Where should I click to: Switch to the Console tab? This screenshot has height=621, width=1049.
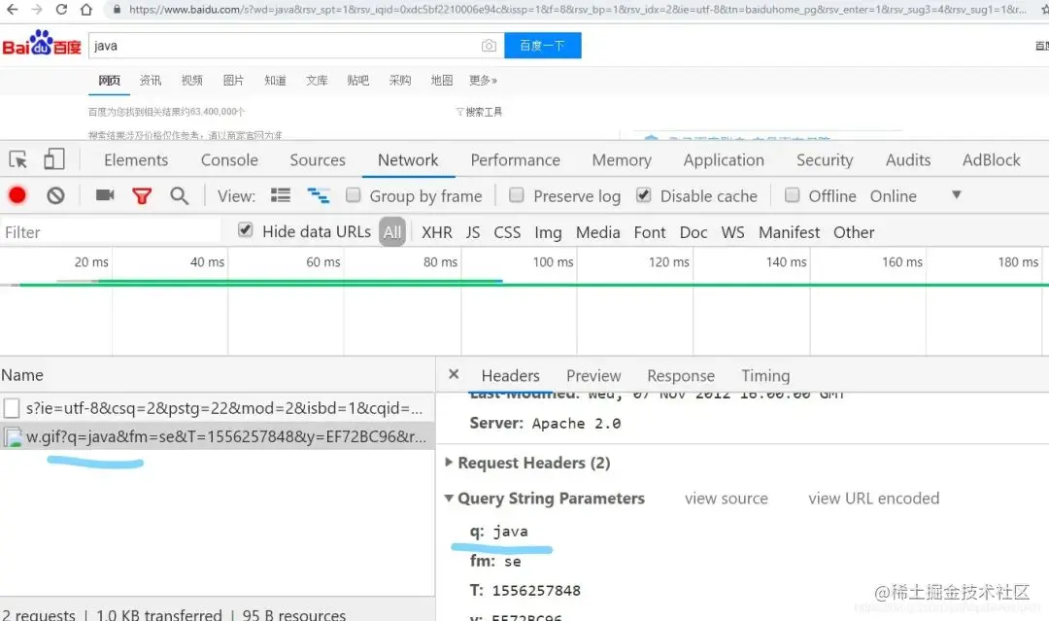(229, 160)
